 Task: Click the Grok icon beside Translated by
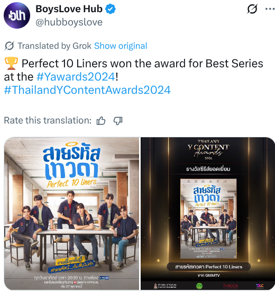pyautogui.click(x=10, y=46)
